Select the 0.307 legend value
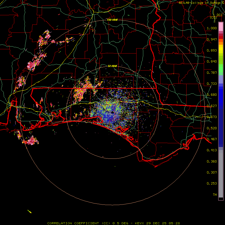Image resolution: width=225 pixels, height=225 pixels. 212,172
